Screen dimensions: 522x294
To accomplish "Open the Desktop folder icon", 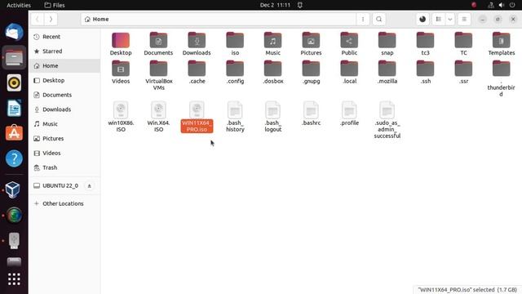I will pyautogui.click(x=121, y=41).
